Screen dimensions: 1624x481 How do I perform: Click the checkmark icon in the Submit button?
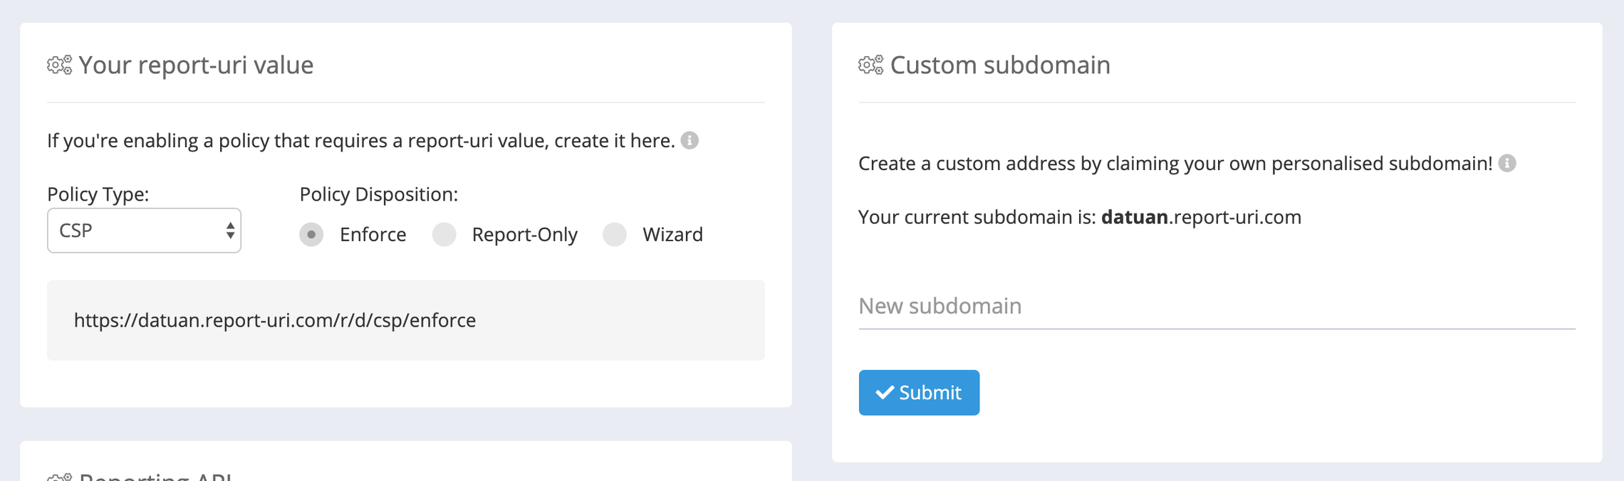[x=885, y=392]
